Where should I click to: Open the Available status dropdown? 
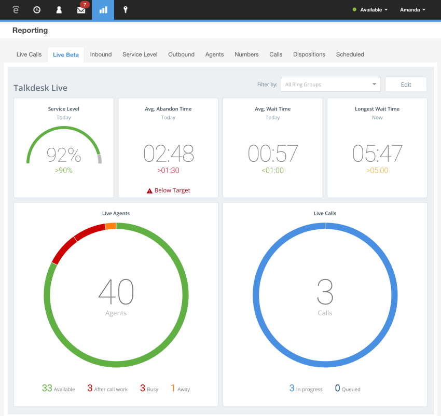coord(370,10)
